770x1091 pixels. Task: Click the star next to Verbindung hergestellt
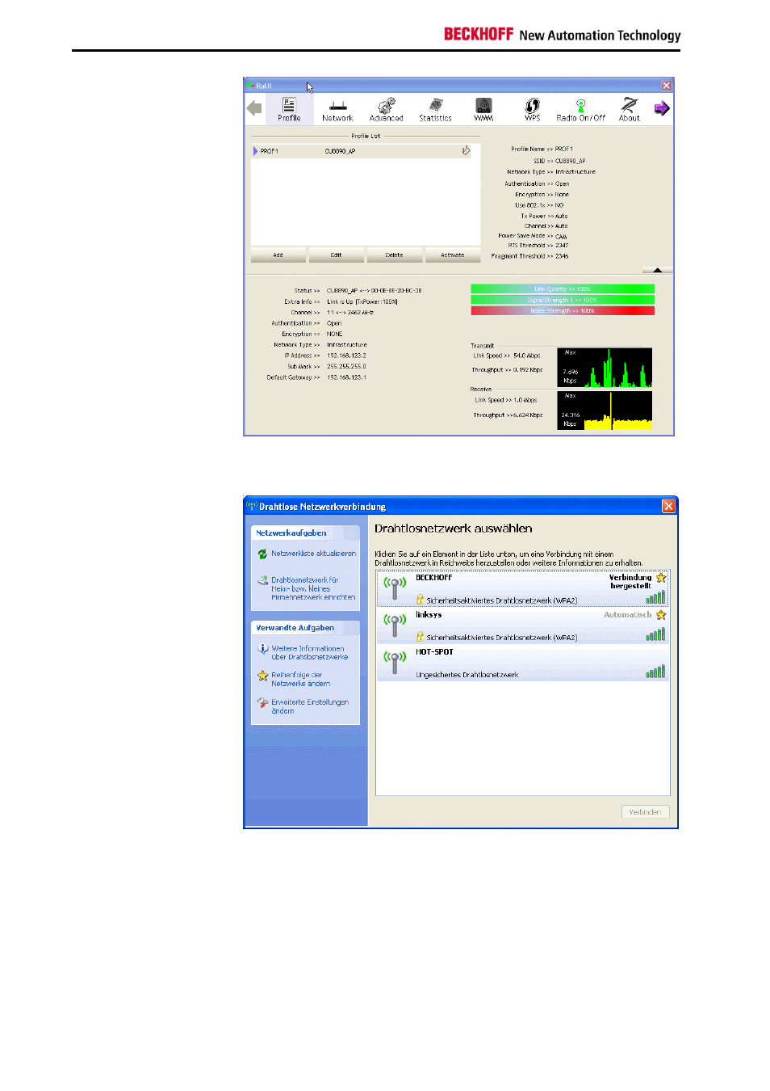(661, 578)
